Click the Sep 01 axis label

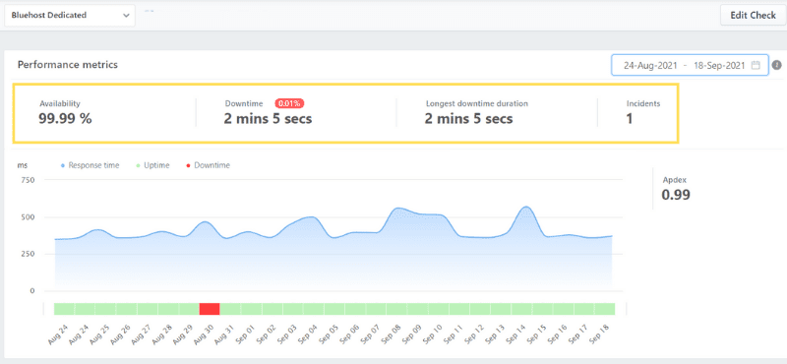(245, 334)
